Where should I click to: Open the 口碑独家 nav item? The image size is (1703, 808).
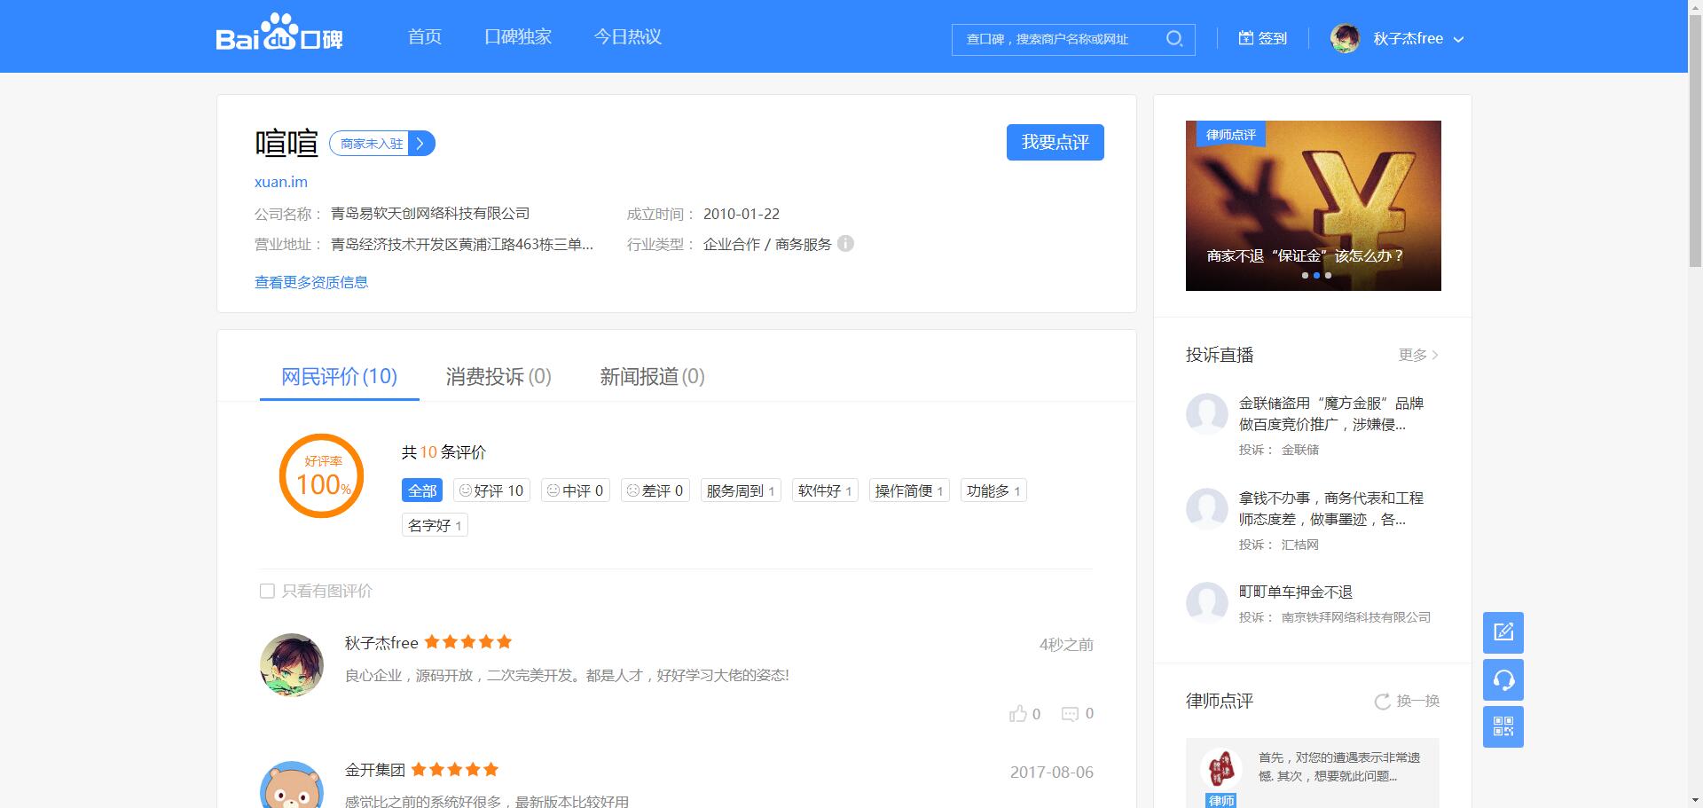518,37
